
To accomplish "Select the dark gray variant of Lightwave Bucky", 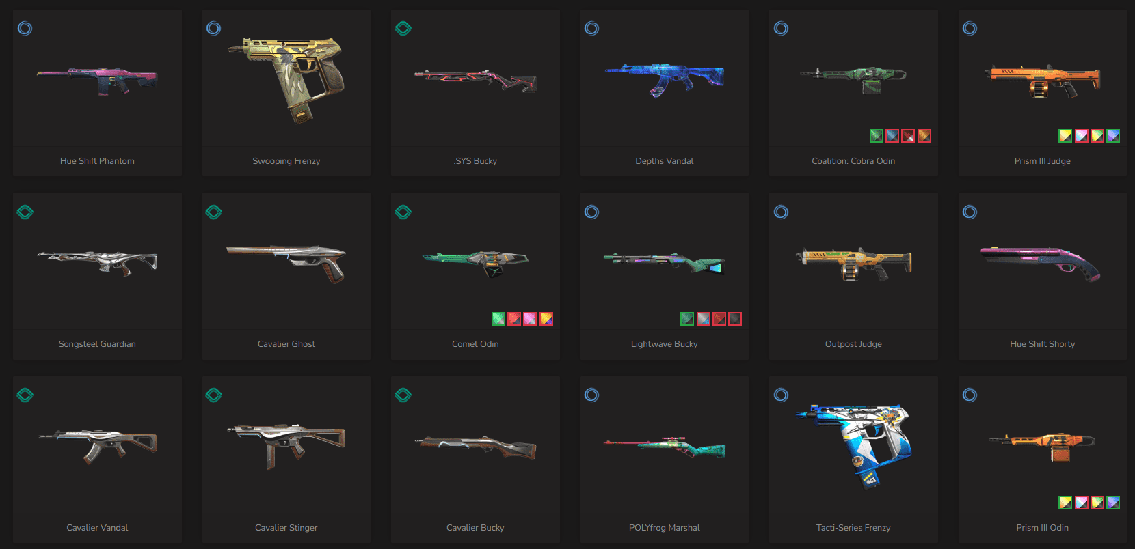I will [x=735, y=319].
